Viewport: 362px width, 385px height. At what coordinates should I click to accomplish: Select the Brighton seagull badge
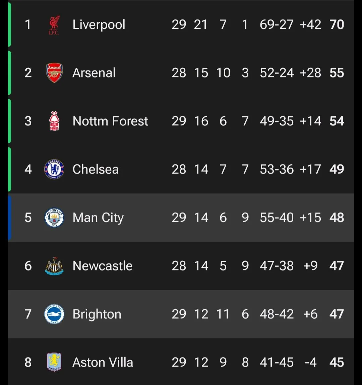tap(54, 314)
